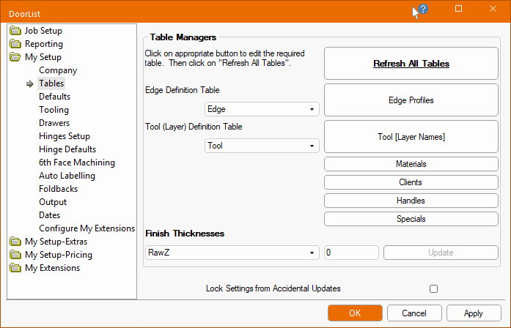
Task: Open the Handles table editor
Action: click(x=411, y=201)
